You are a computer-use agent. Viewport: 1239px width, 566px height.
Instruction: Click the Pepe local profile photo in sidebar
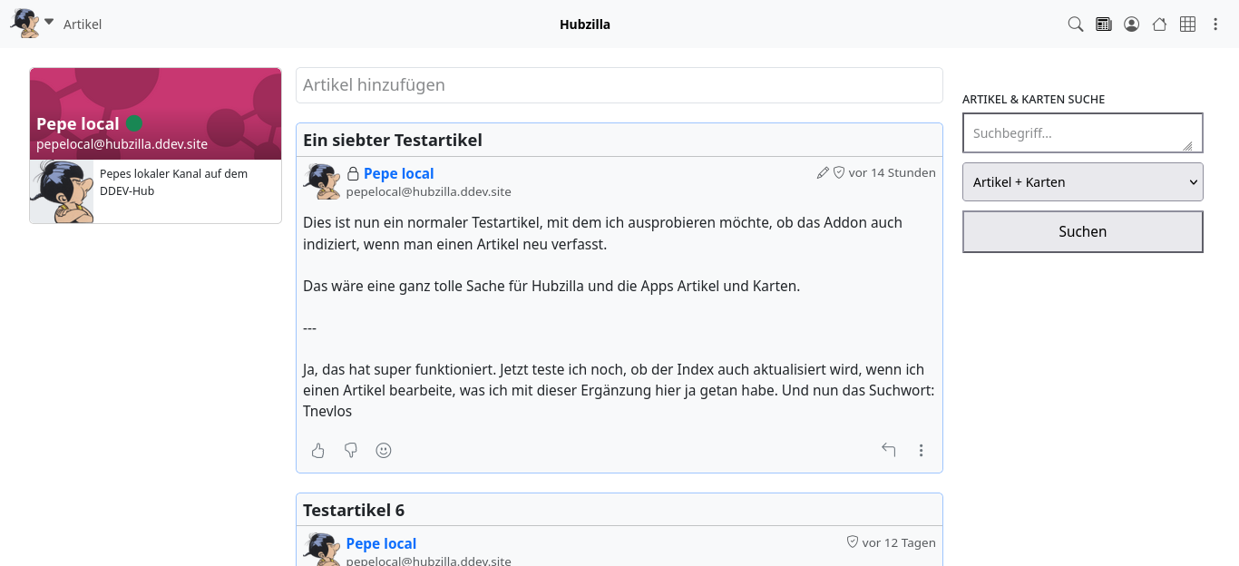[x=62, y=191]
